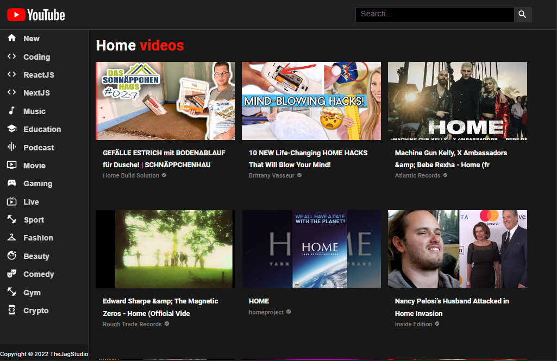Click the search magnifier icon button

click(x=522, y=14)
